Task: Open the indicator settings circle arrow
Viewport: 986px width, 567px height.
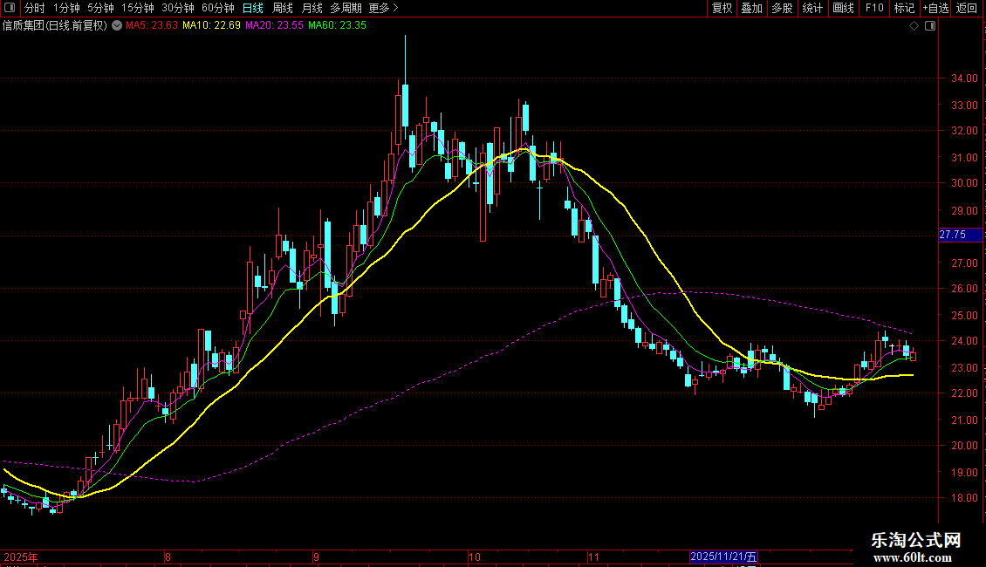Action: [x=117, y=26]
